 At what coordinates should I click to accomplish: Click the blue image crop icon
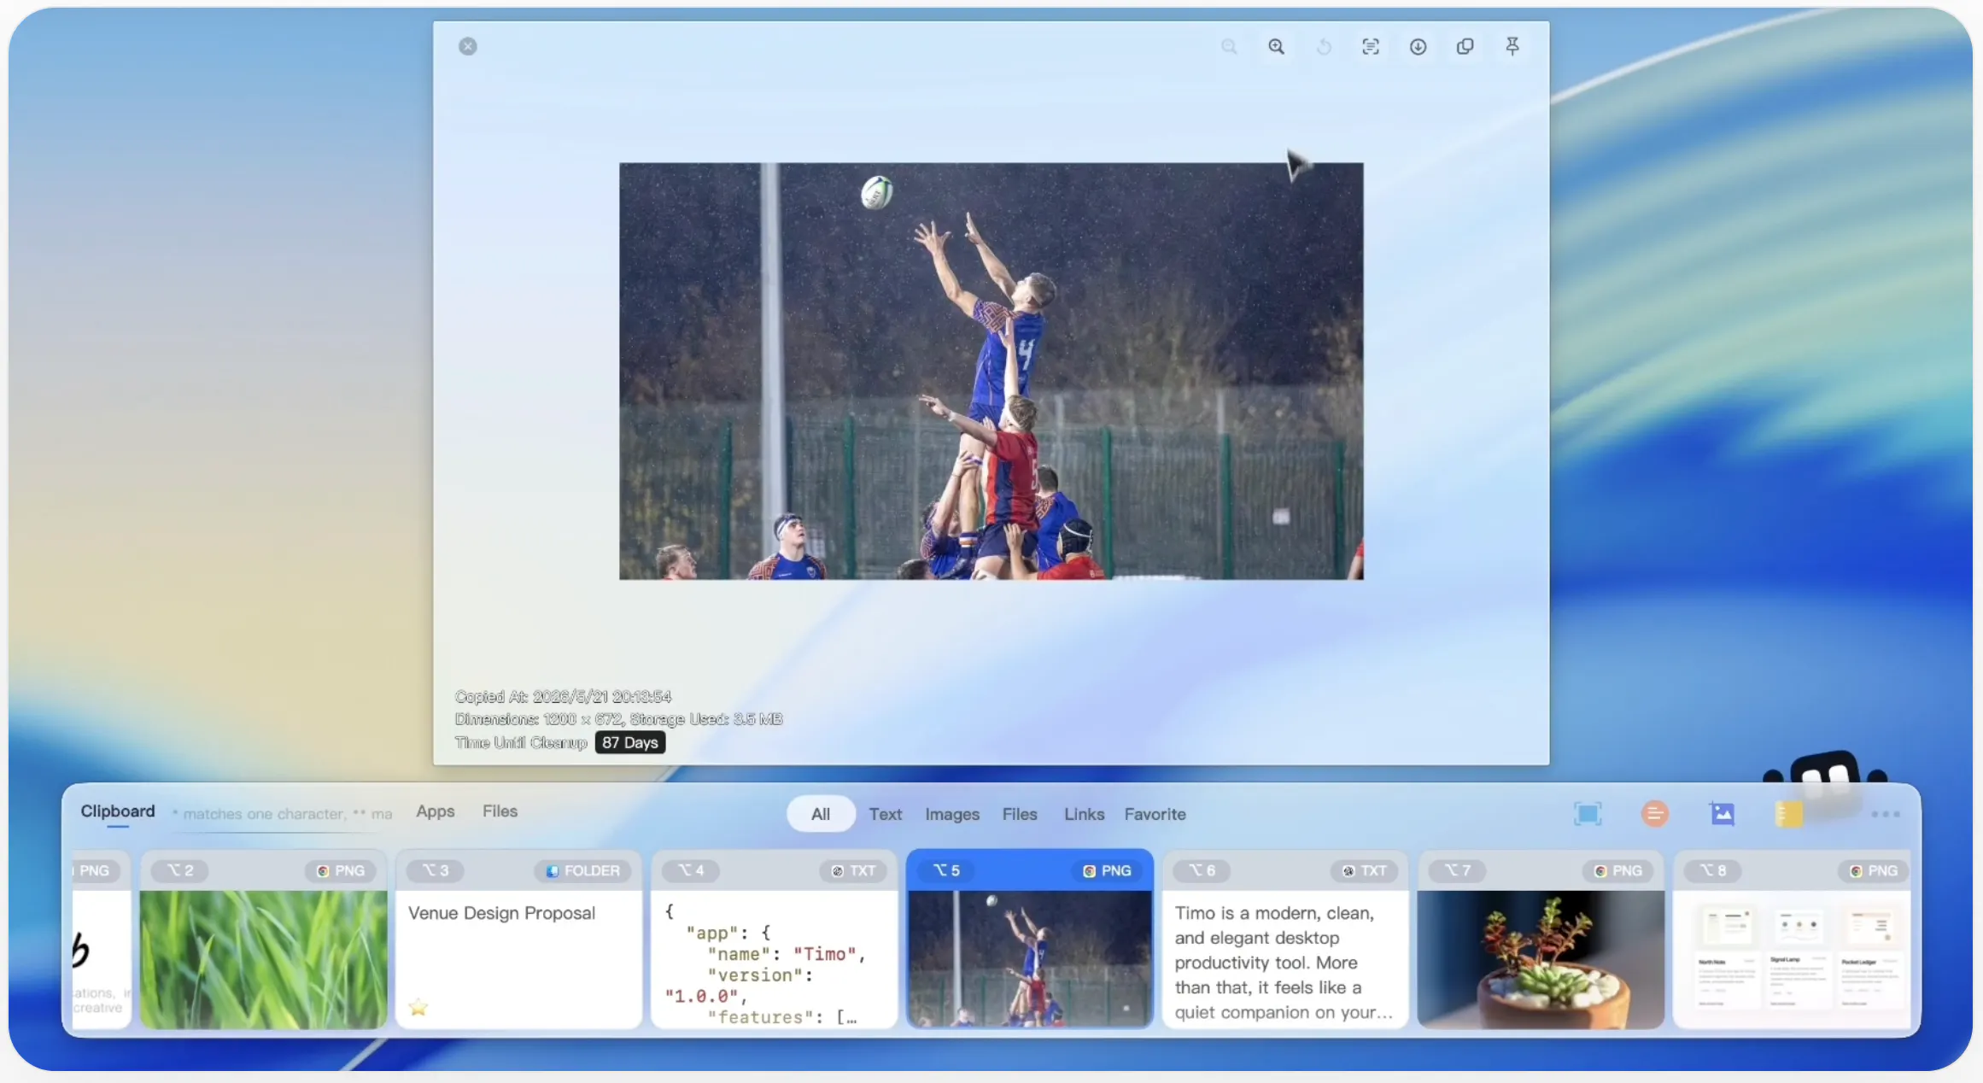click(1723, 814)
